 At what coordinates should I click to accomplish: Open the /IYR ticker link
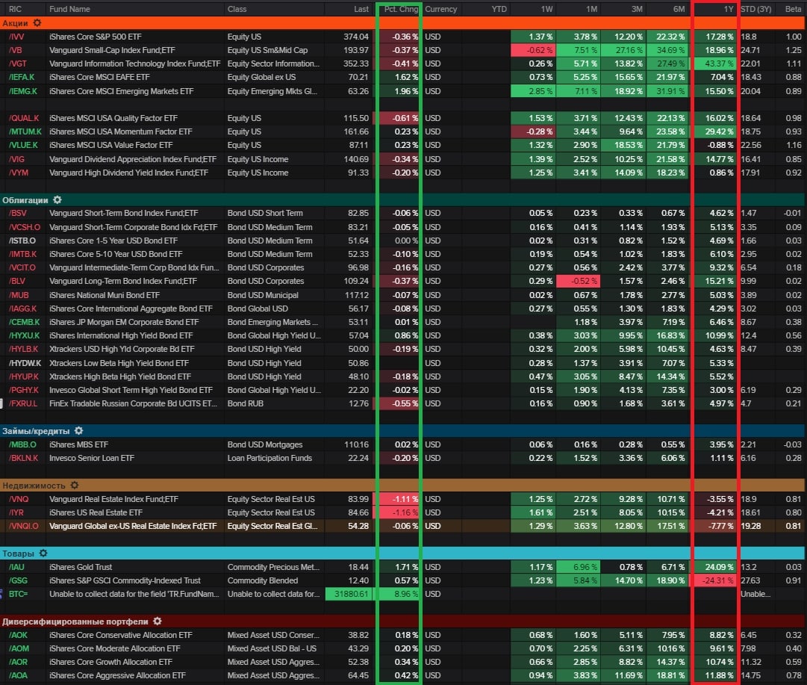tap(16, 512)
